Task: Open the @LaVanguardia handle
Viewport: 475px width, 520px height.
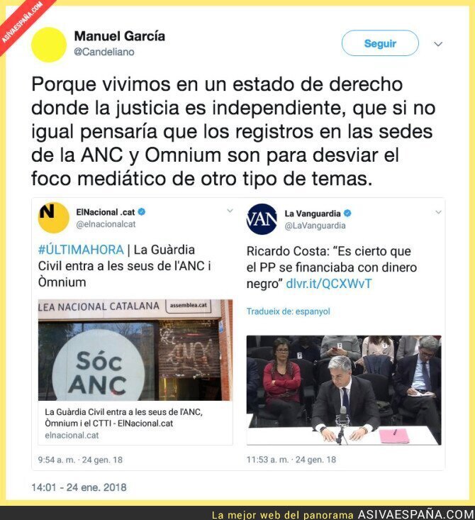Action: 315,226
